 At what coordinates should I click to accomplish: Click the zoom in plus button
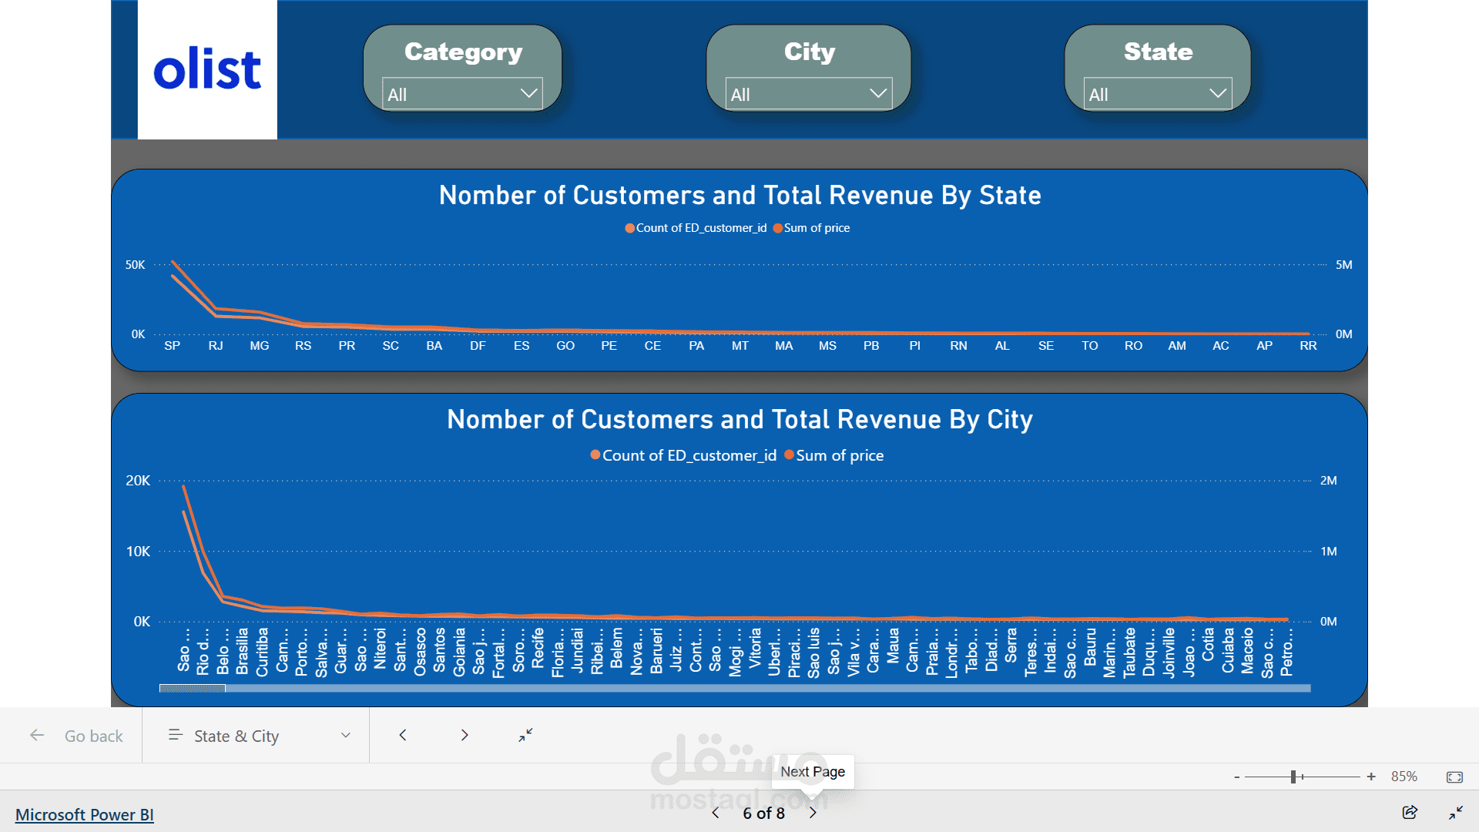[x=1371, y=777]
